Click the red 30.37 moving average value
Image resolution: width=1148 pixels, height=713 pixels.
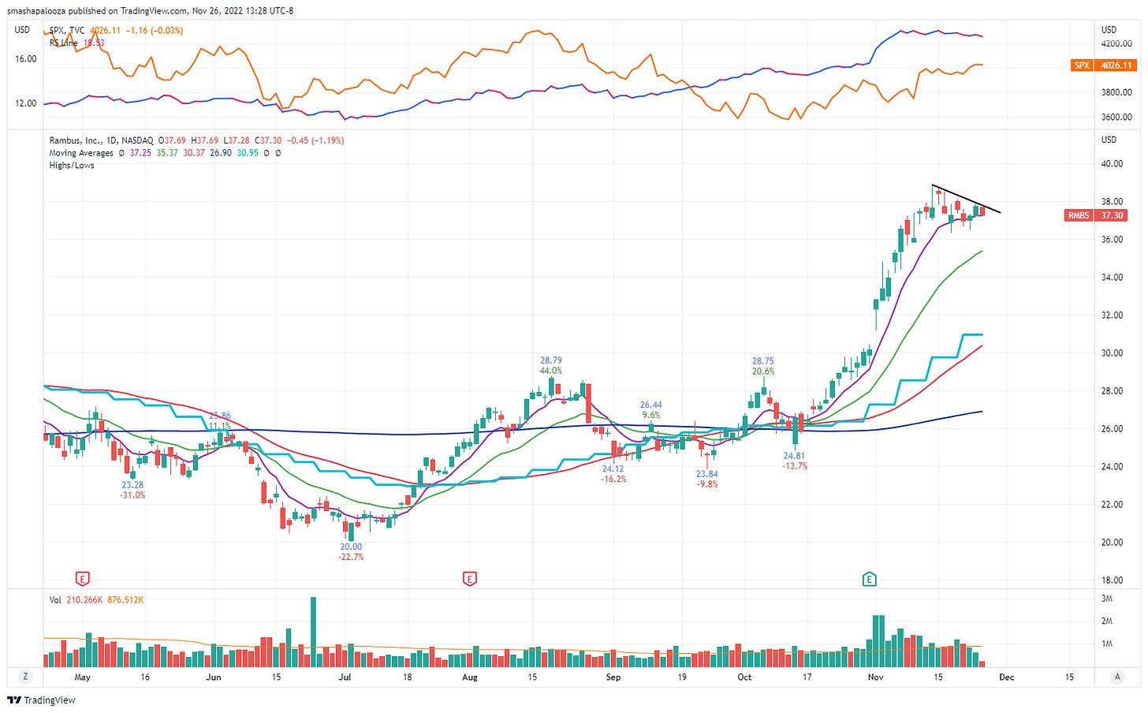[194, 153]
